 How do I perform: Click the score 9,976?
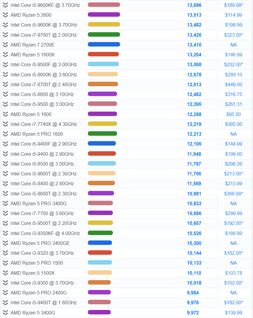coord(193,302)
